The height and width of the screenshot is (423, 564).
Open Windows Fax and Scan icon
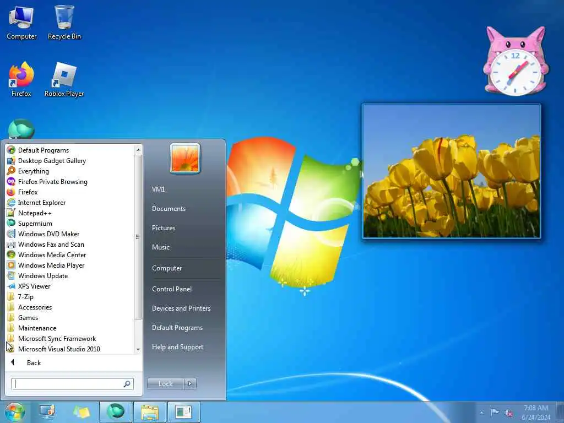11,244
